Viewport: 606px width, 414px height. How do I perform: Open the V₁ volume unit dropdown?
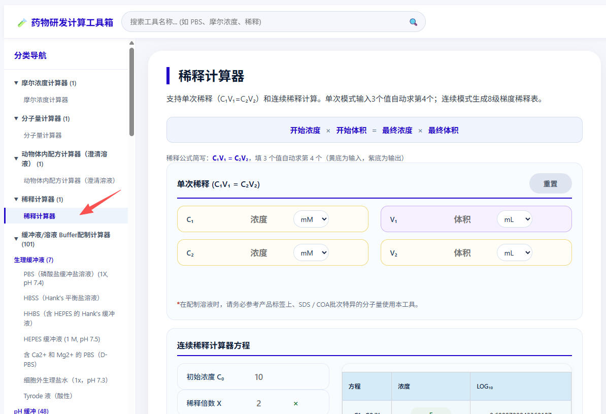(515, 219)
